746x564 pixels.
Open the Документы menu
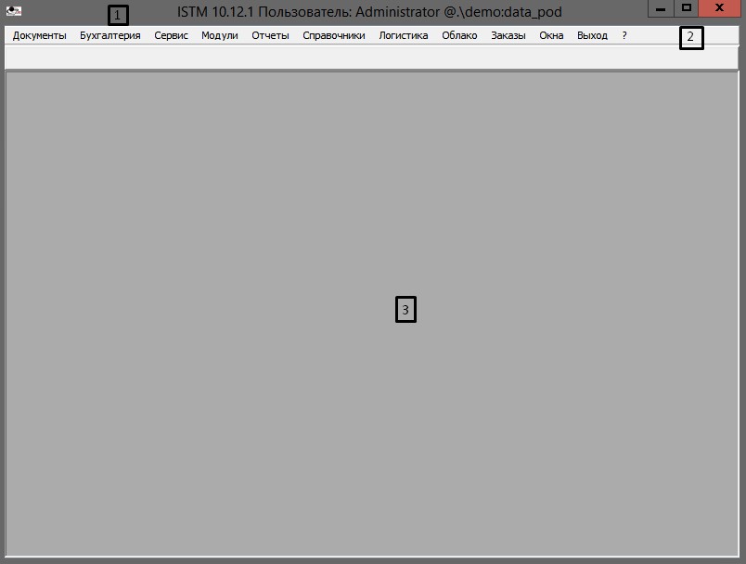(x=39, y=35)
